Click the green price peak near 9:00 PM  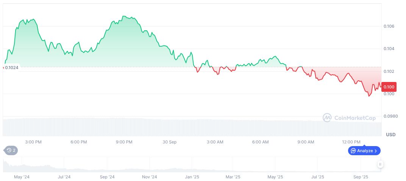124,17
